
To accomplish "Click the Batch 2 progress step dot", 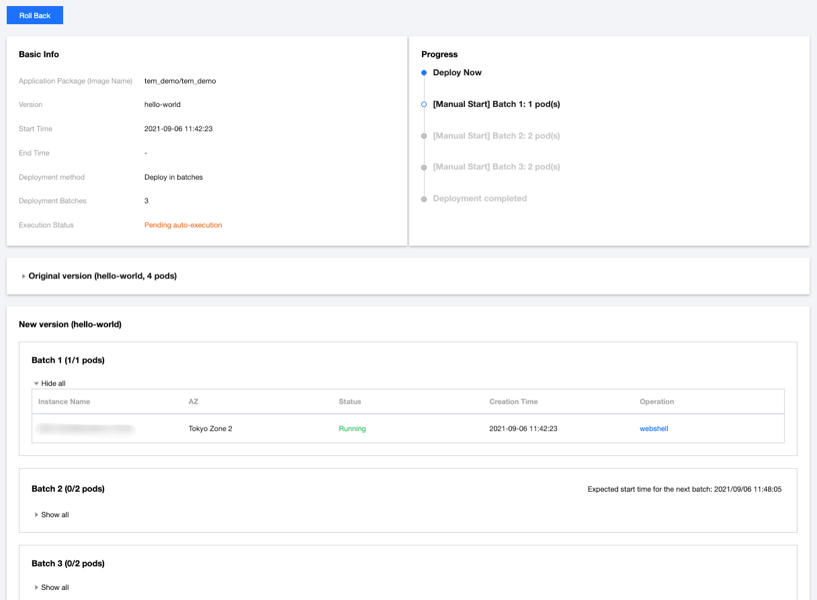I will (x=423, y=136).
